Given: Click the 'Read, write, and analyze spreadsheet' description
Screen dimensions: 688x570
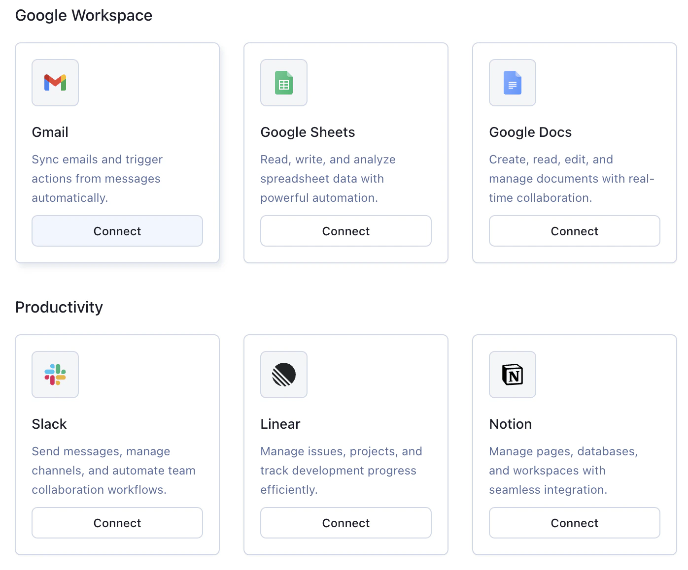Looking at the screenshot, I should [328, 179].
